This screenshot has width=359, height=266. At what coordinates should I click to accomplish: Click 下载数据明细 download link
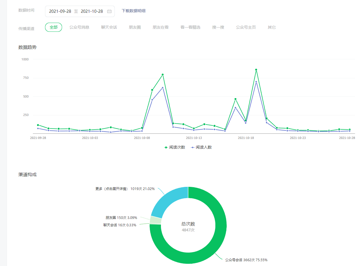pos(133,11)
